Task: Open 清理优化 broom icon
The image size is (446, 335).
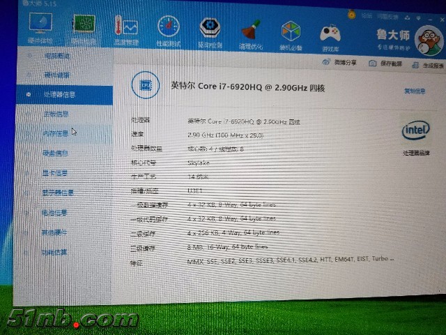Action: (x=251, y=30)
